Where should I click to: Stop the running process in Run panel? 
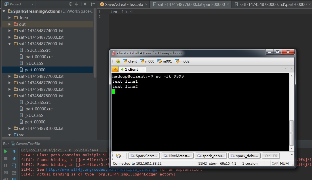tap(6, 158)
